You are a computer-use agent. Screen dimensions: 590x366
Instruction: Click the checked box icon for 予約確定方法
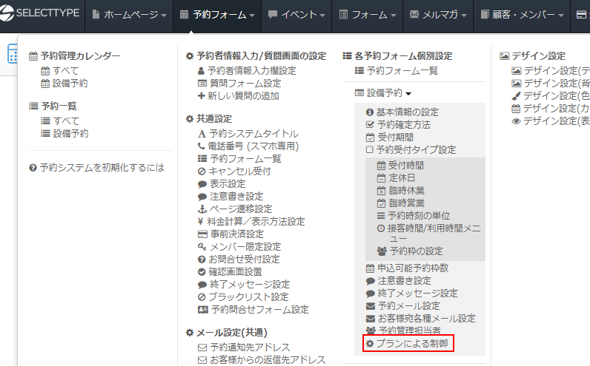370,124
